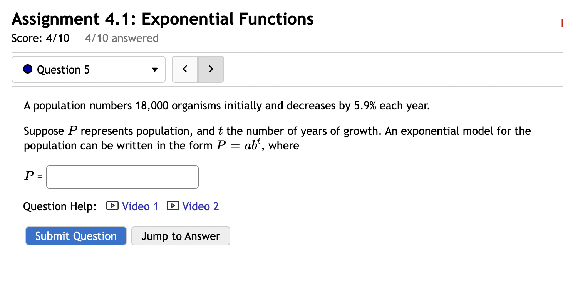Screen dimensions: 563x305
Task: Open the Question 5 selector dropdown
Action: (89, 69)
